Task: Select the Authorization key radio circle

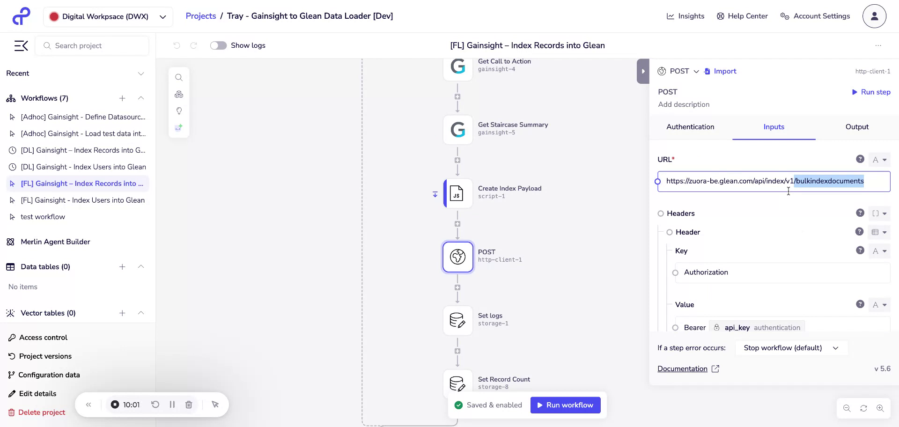Action: pyautogui.click(x=676, y=272)
